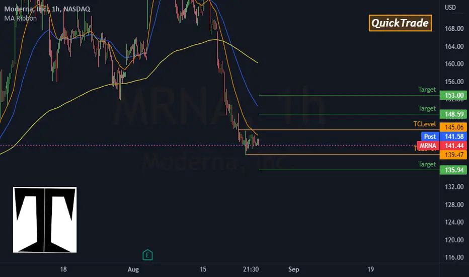Image resolution: width=469 pixels, height=277 pixels.
Task: Click the TCLevel 145.06 price label
Action: point(453,127)
